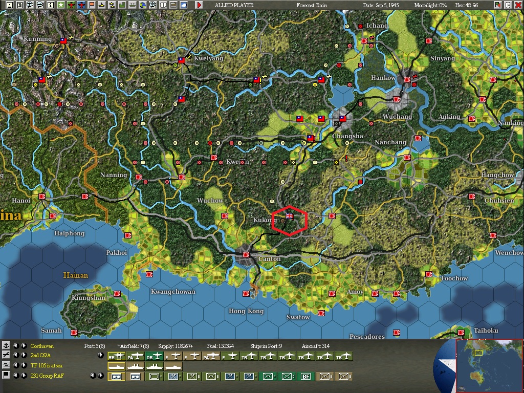Open the information 'i' screen icon
The image size is (524, 393).
(51, 5)
